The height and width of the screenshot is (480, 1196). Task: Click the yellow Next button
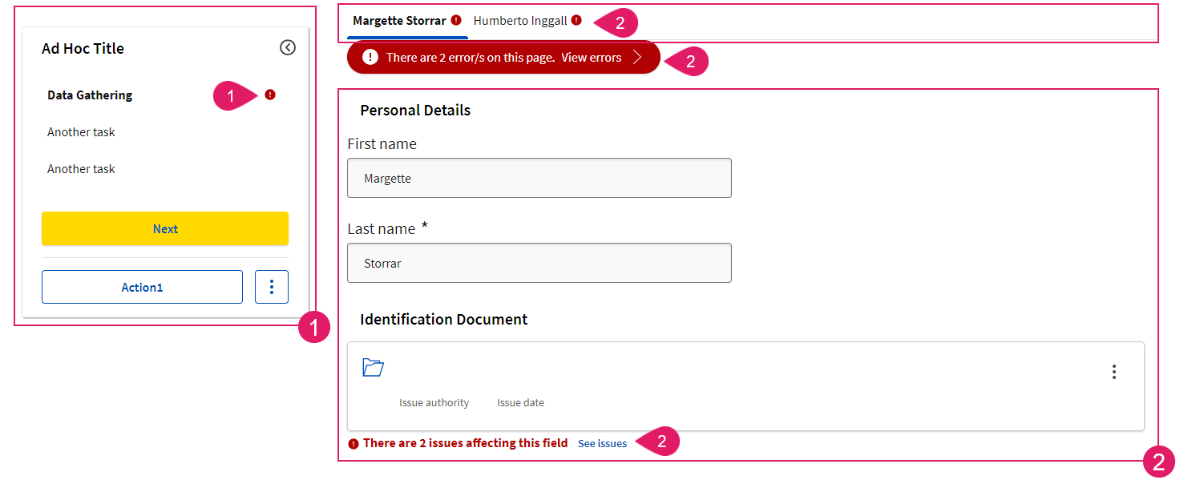pyautogui.click(x=165, y=228)
